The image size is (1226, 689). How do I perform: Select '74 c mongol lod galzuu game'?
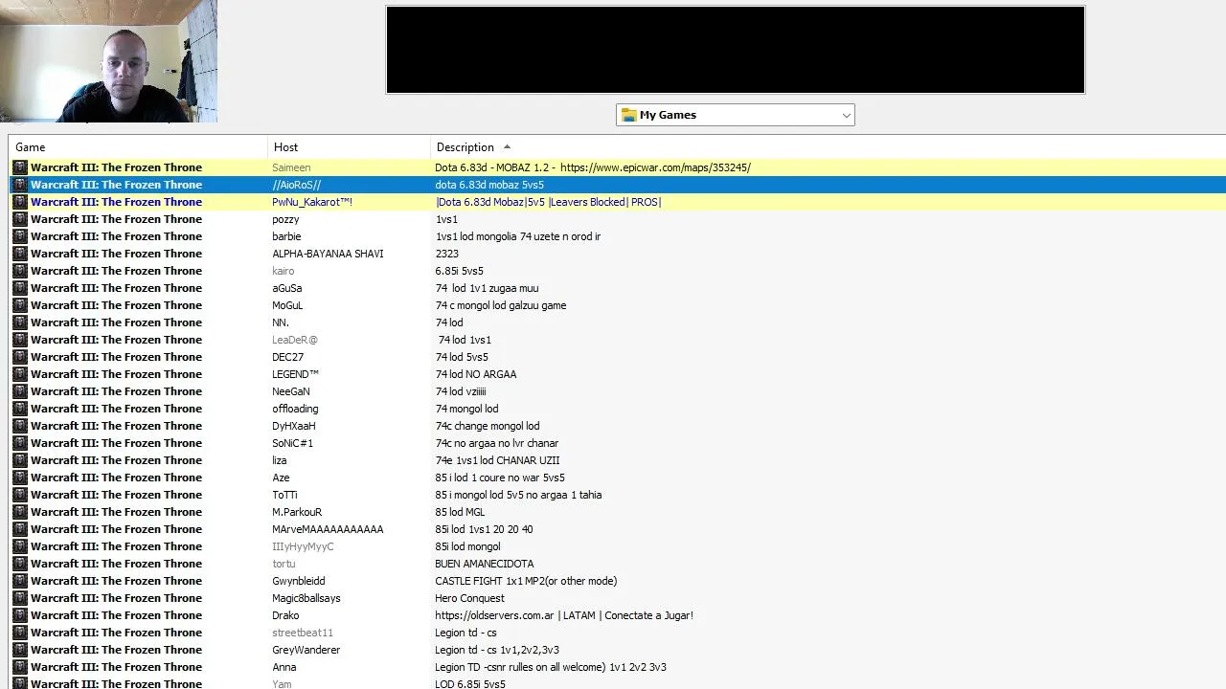pyautogui.click(x=500, y=305)
